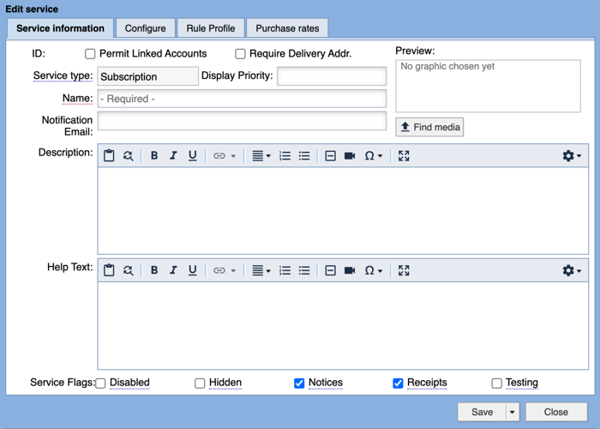
Task: Click inside the Description text area
Action: (x=343, y=211)
